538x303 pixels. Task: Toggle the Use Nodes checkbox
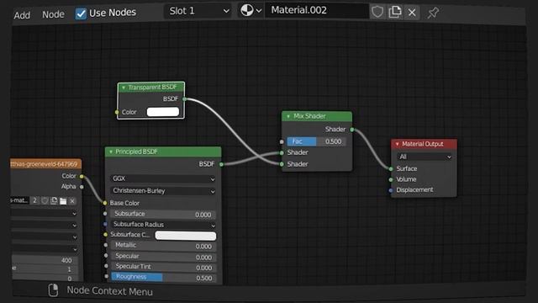point(81,13)
